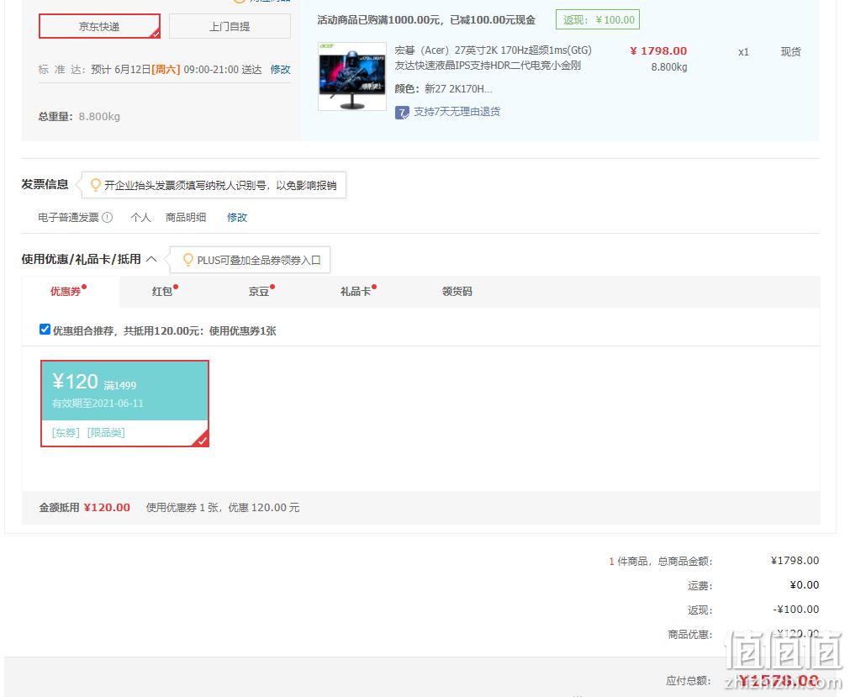Open the Acer monitor product thumbnail
The width and height of the screenshot is (850, 697).
coord(351,77)
